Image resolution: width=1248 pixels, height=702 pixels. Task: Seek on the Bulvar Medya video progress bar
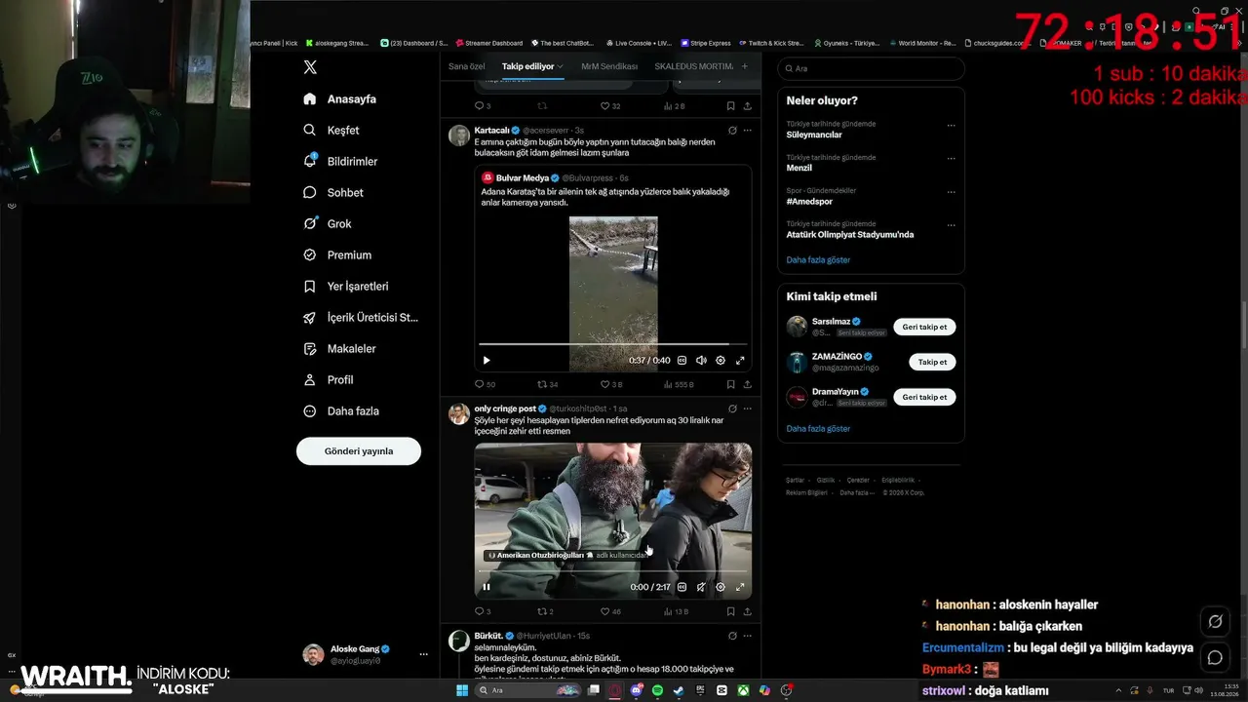[x=613, y=344]
